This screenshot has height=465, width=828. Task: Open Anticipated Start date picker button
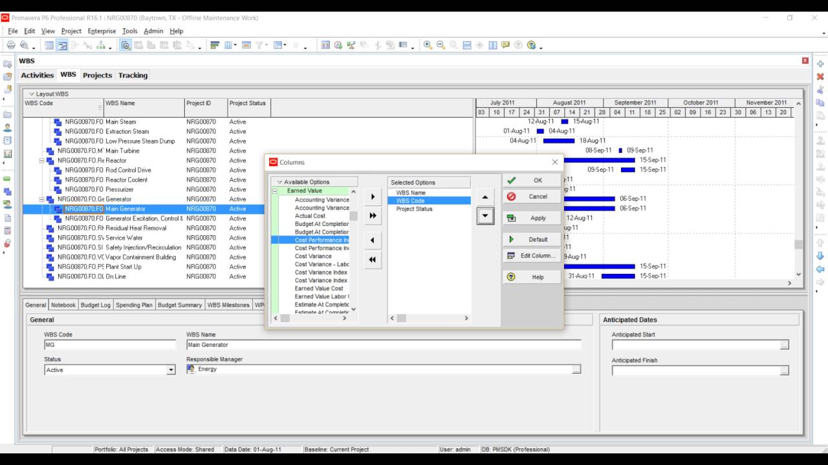click(x=784, y=345)
